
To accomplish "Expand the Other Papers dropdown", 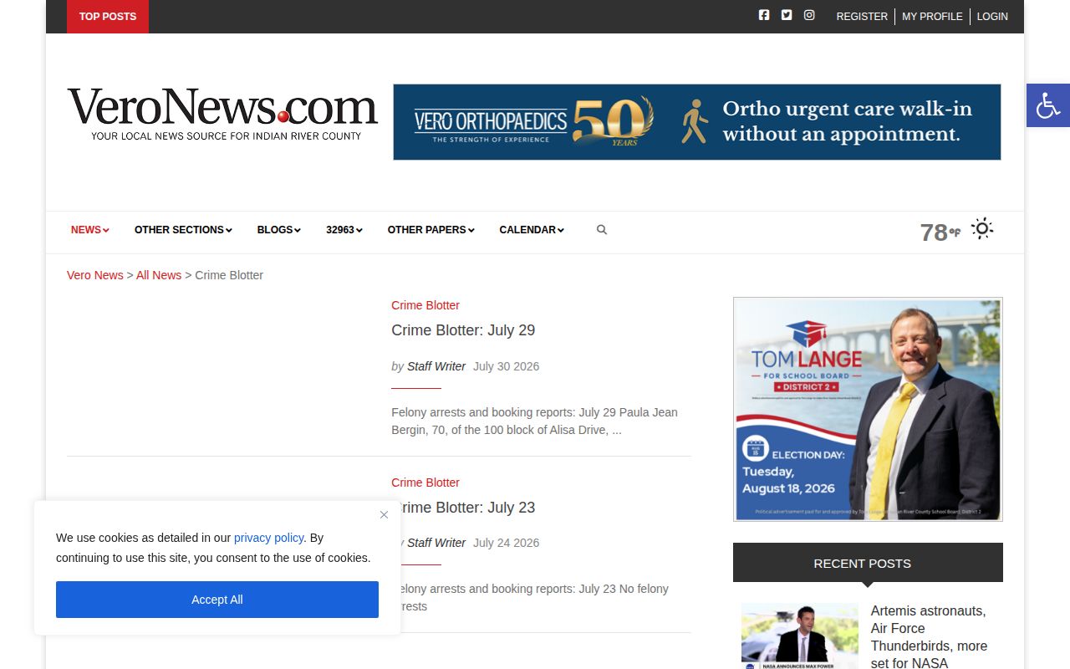I will 431,230.
